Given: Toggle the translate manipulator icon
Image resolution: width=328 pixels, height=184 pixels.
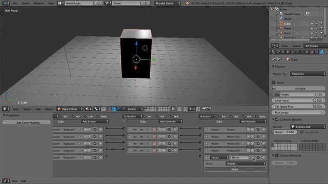Looking at the screenshot, I should tap(114, 109).
